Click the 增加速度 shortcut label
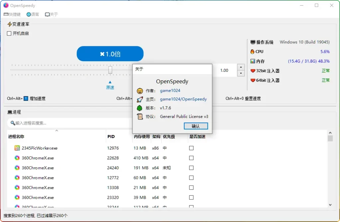The height and width of the screenshot is (222, 340). click(38, 99)
